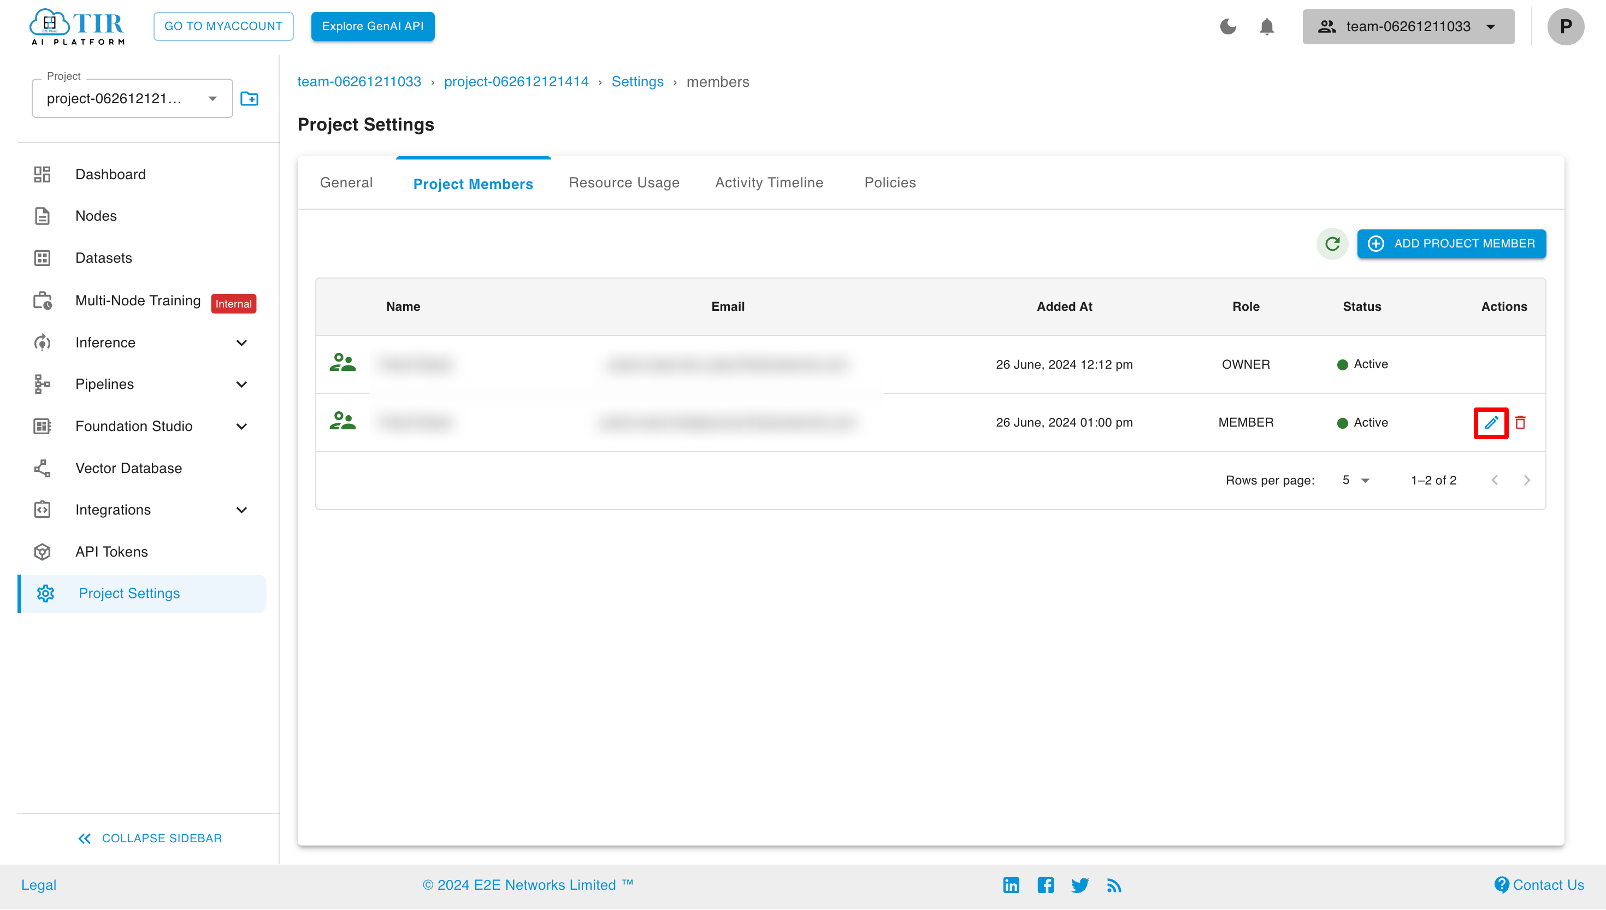1606x910 pixels.
Task: Go to previous page of members
Action: coord(1495,480)
